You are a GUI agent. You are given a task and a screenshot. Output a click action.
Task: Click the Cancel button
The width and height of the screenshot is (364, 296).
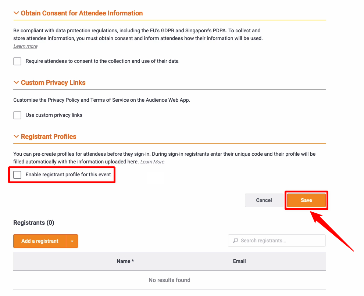[264, 200]
